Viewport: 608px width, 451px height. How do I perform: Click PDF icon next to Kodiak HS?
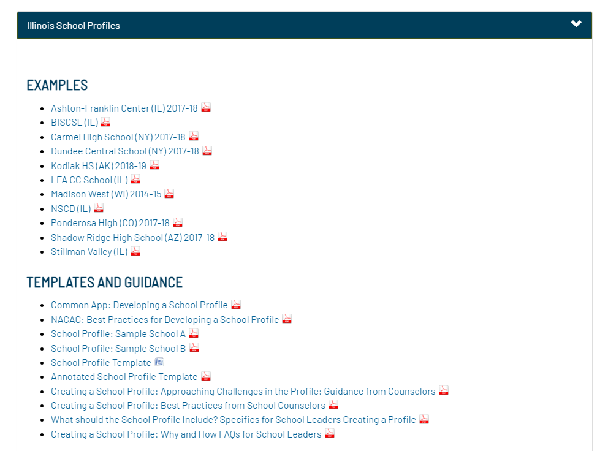pos(154,165)
